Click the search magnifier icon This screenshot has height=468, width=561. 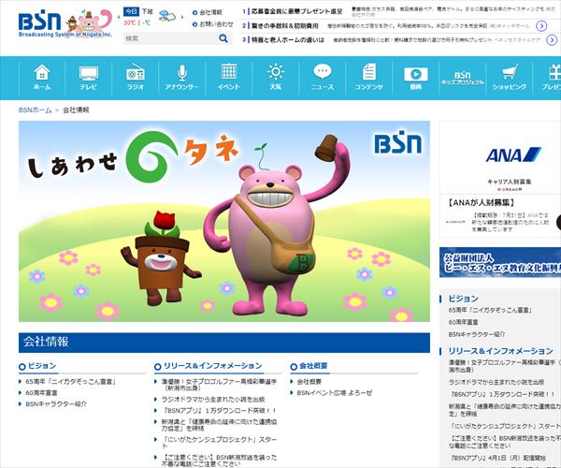point(223,38)
